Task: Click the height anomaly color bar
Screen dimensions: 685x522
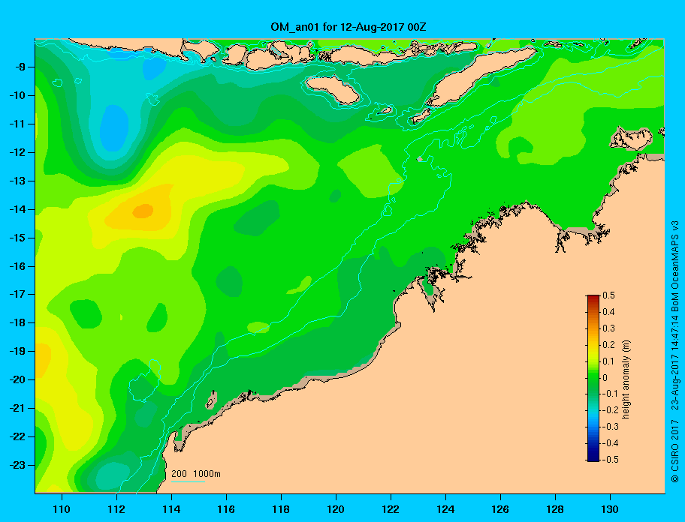Action: coord(593,378)
